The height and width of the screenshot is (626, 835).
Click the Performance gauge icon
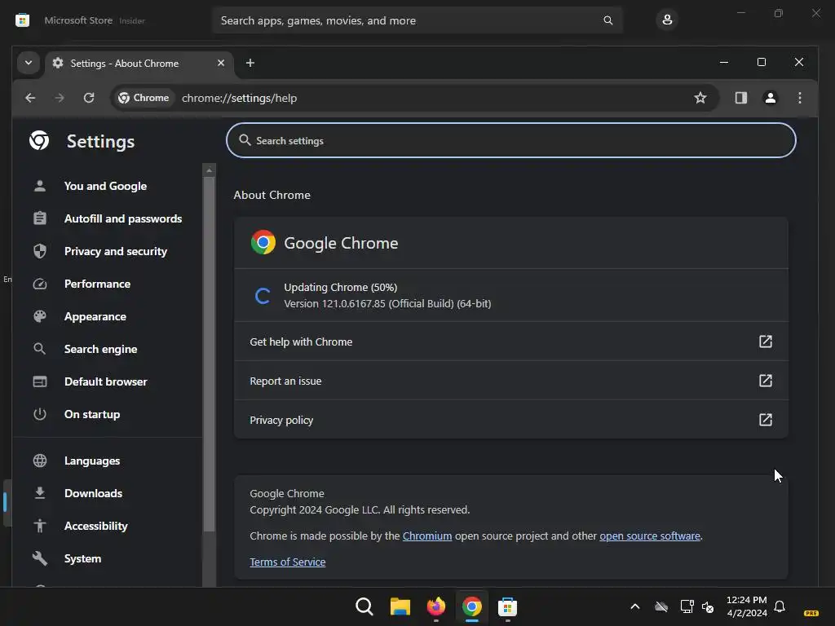click(40, 284)
